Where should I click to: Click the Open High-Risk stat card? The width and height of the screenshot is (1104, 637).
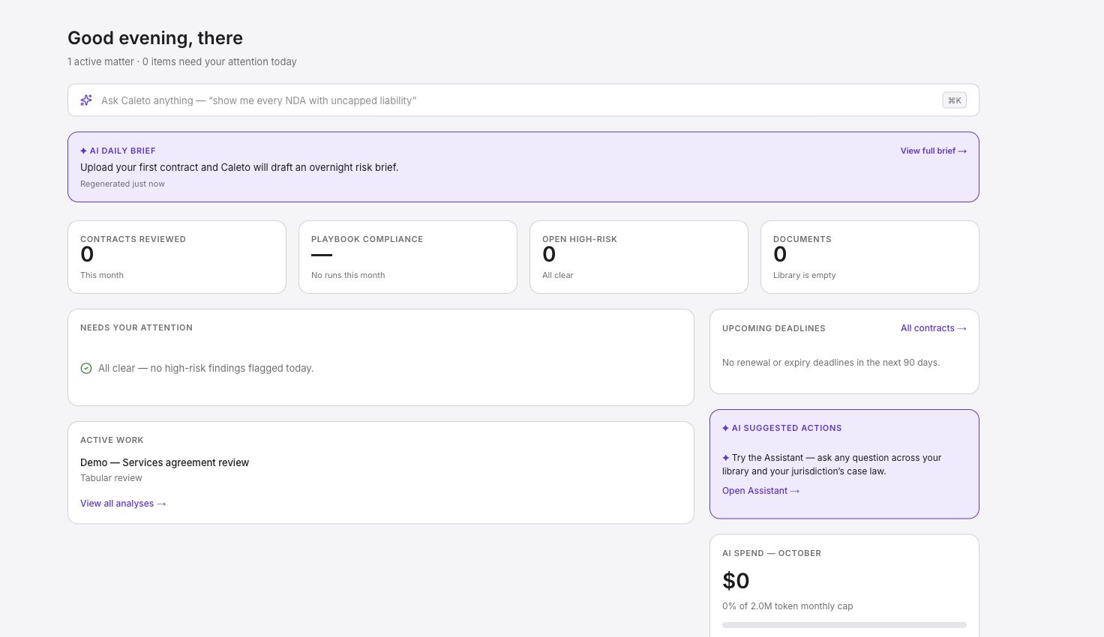coord(639,257)
